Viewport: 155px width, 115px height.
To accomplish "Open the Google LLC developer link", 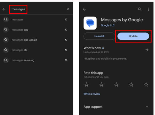I will click(x=108, y=25).
